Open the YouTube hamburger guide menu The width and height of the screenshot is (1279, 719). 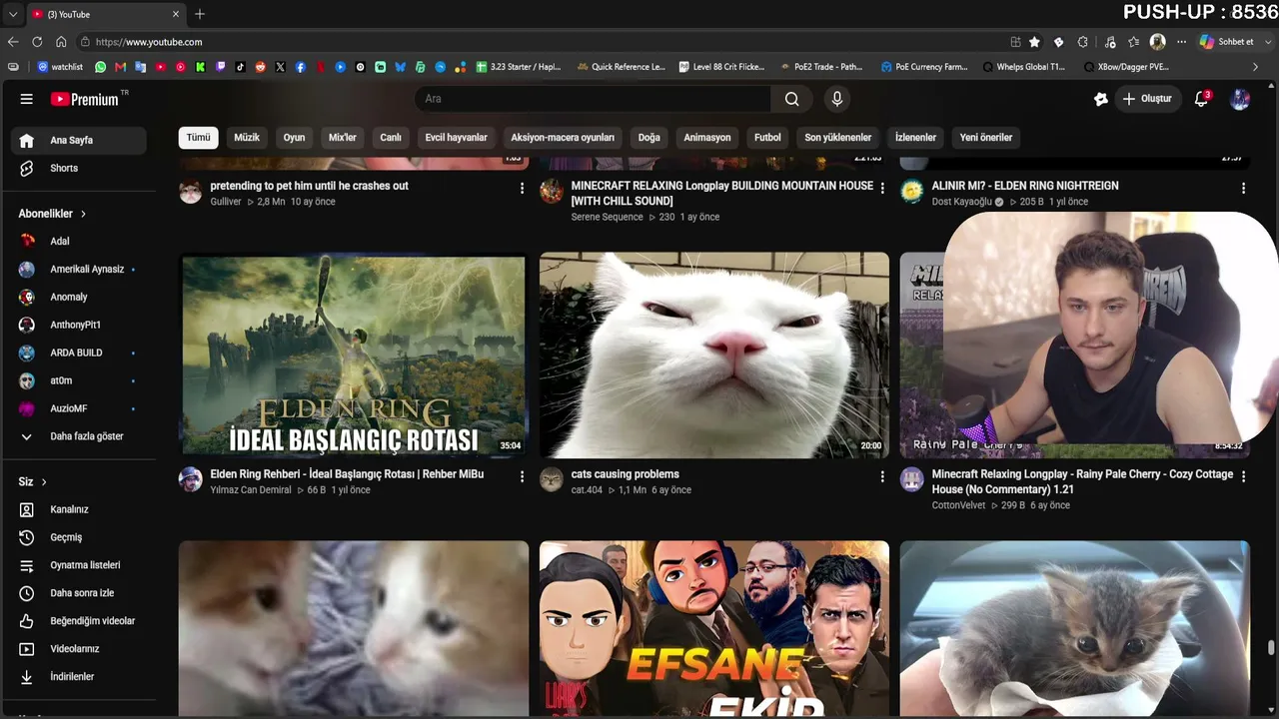tap(27, 99)
